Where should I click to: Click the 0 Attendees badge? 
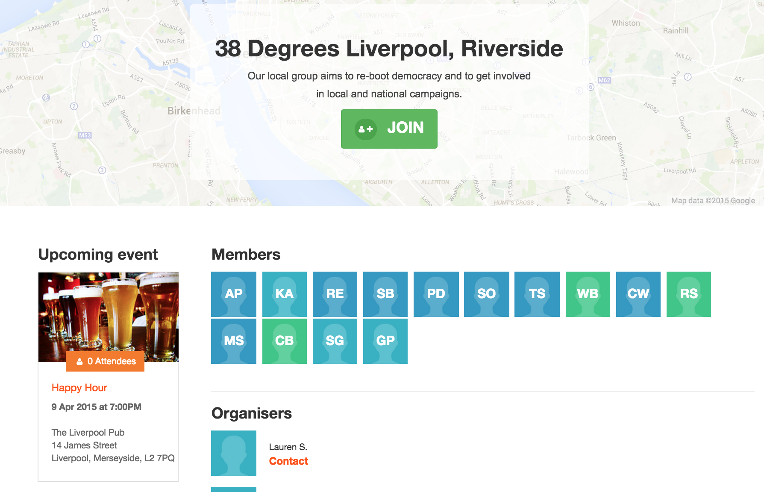pos(105,361)
